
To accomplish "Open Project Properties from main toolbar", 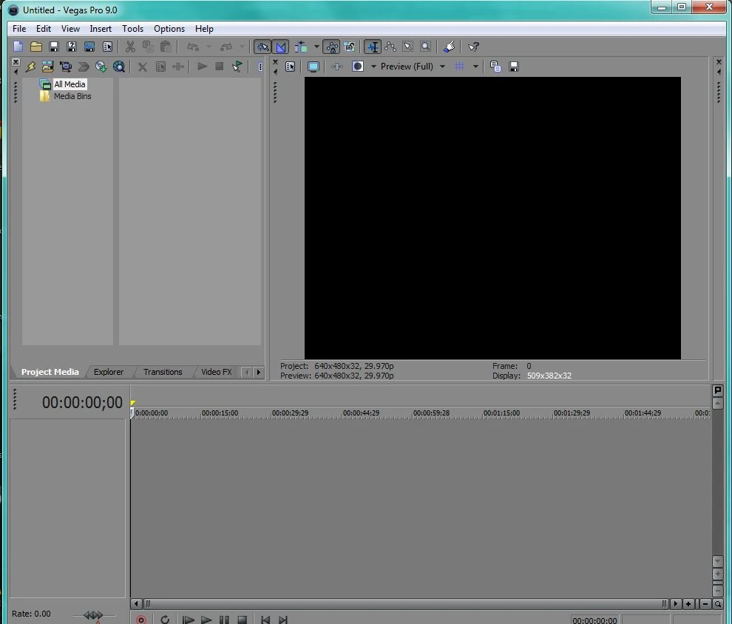I will 107,47.
